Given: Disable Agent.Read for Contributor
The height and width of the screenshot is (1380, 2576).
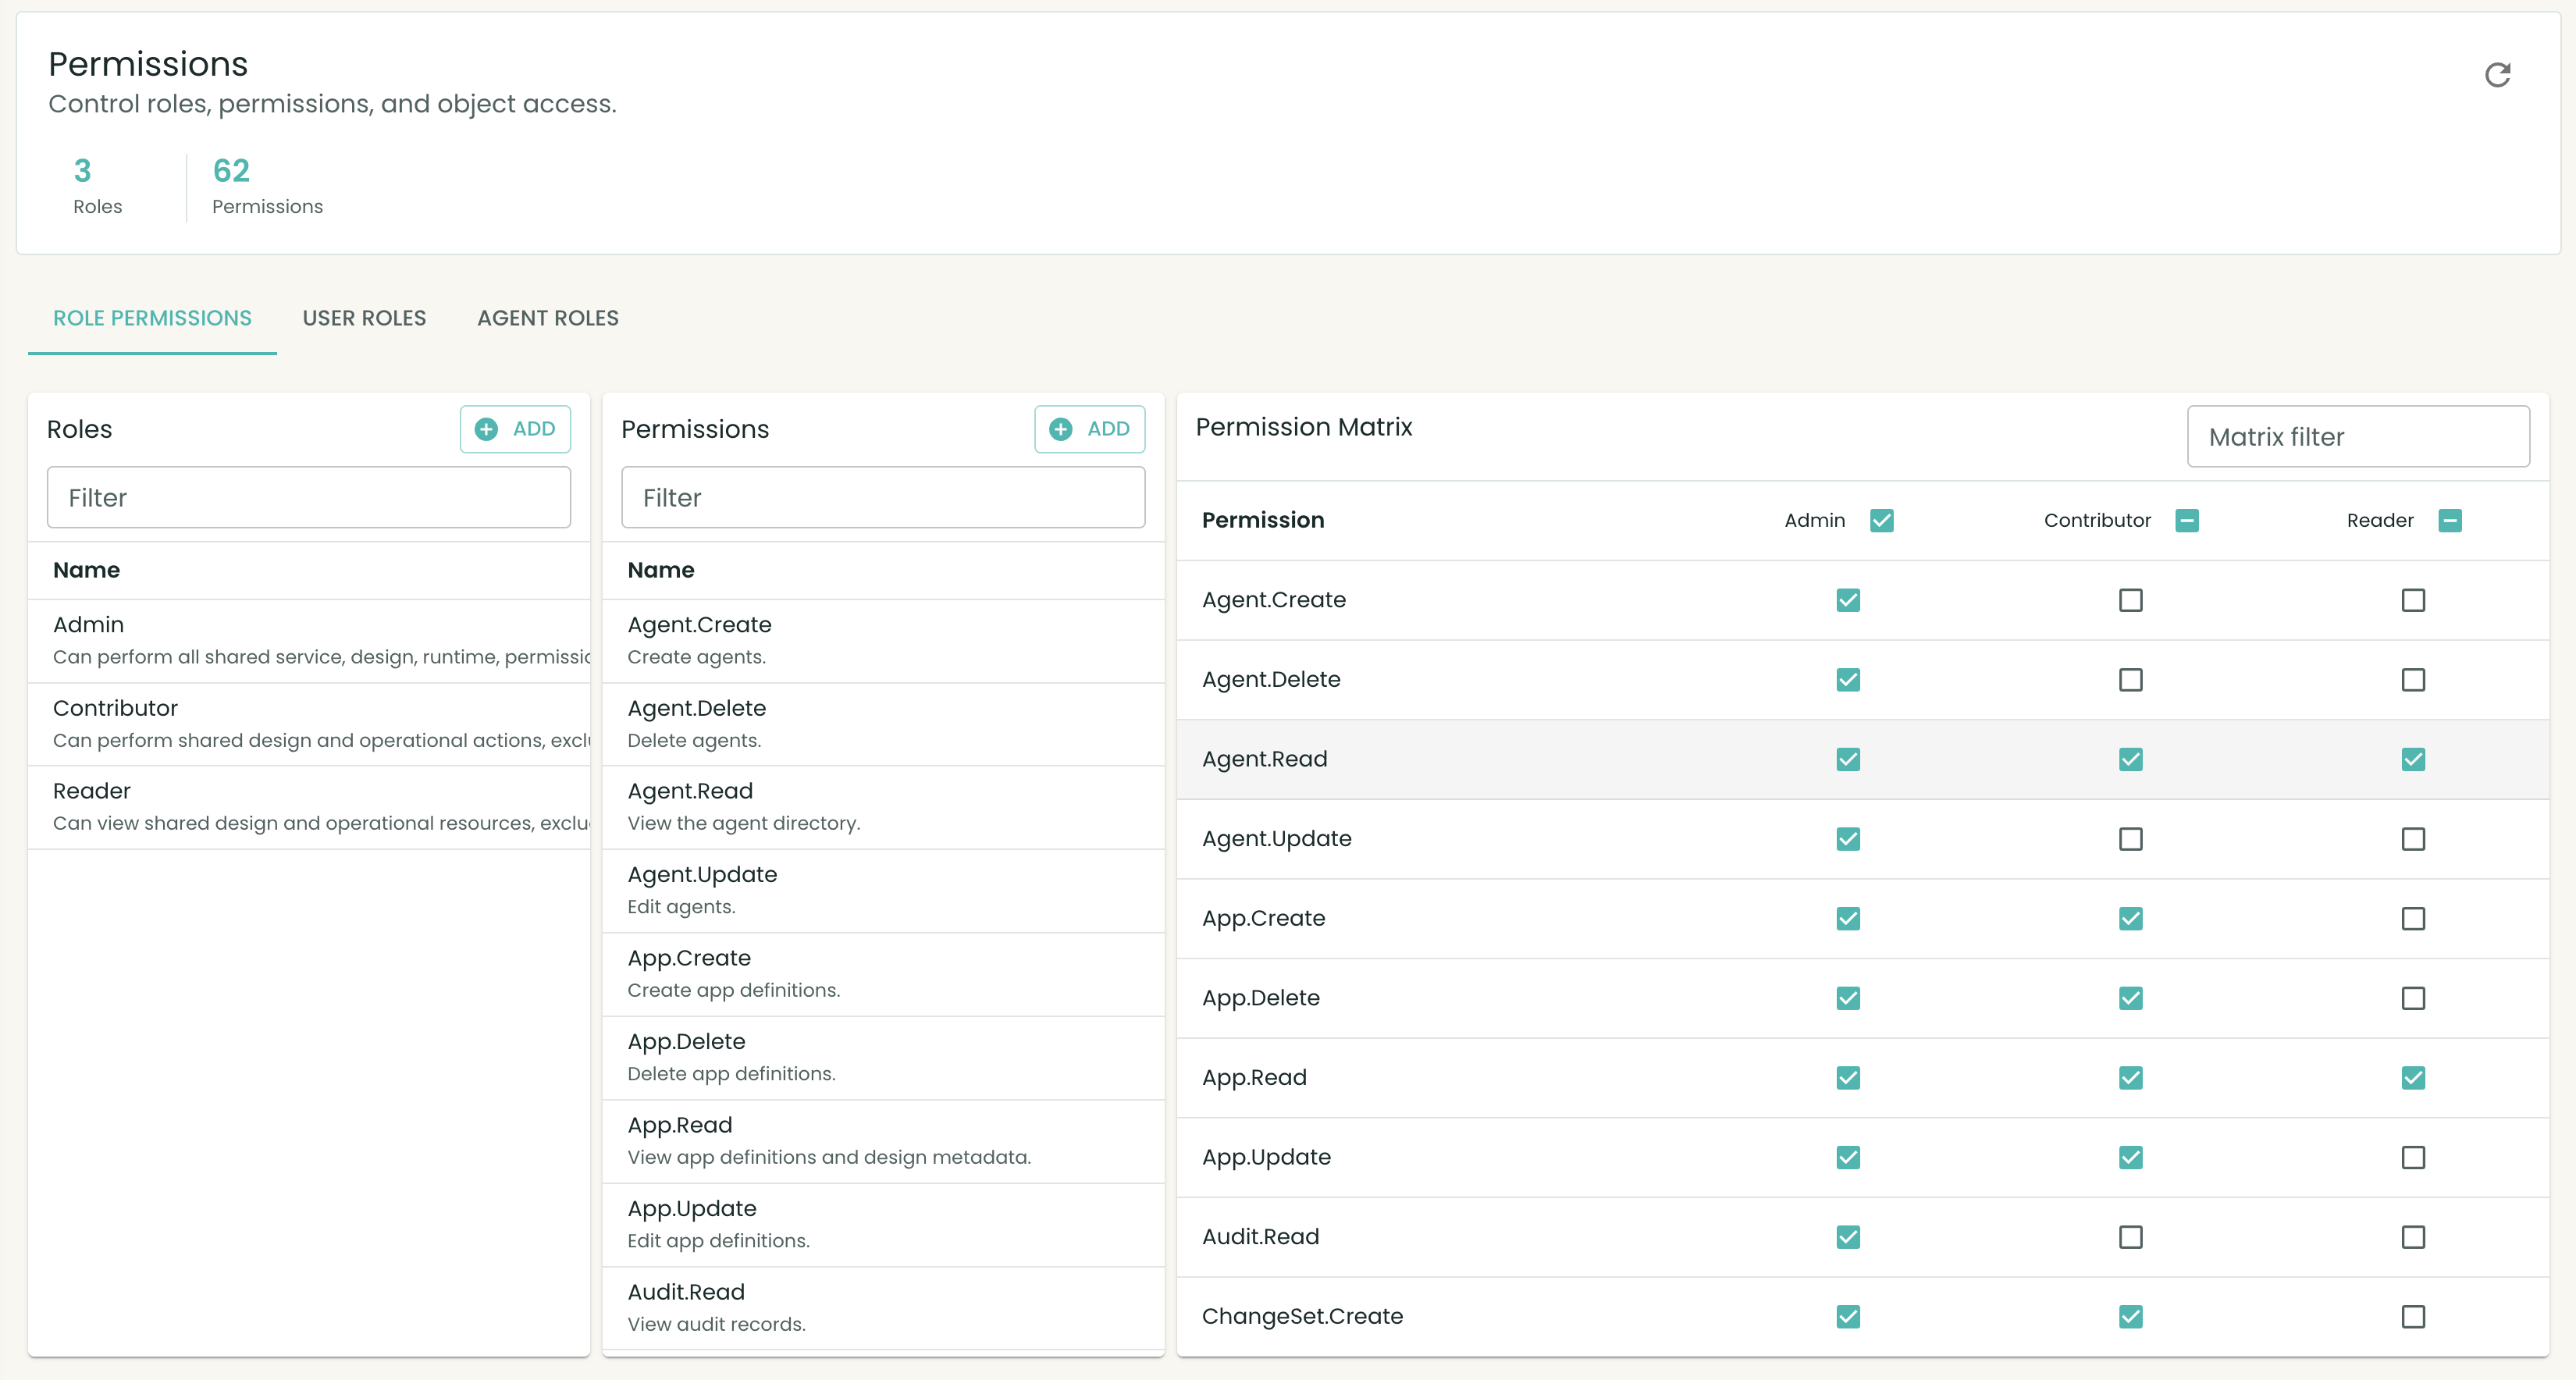Looking at the screenshot, I should click(2130, 759).
